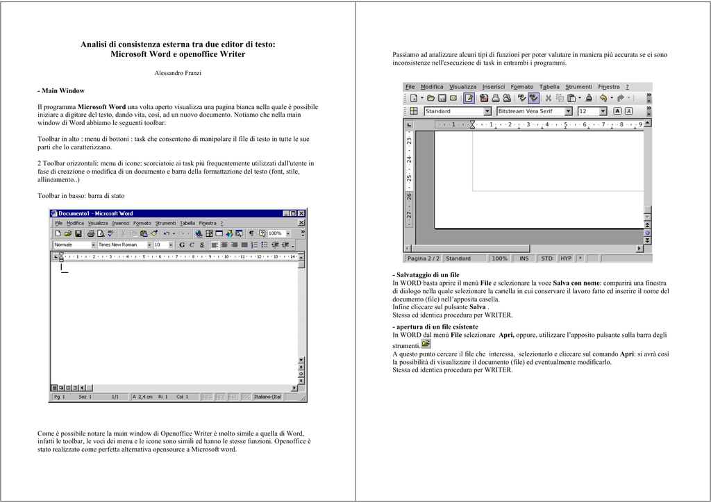Click the Print icon in Word toolbar

[x=91, y=233]
